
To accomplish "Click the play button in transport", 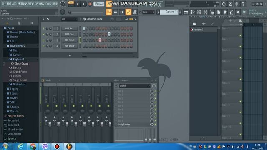I will coord(77,4).
